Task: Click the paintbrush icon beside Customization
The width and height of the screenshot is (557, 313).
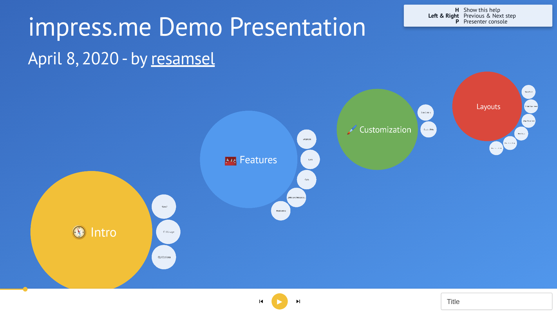Action: click(x=352, y=130)
